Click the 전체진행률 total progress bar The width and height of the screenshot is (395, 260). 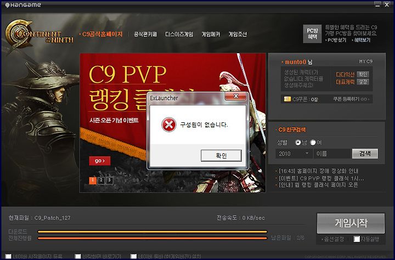coord(153,238)
